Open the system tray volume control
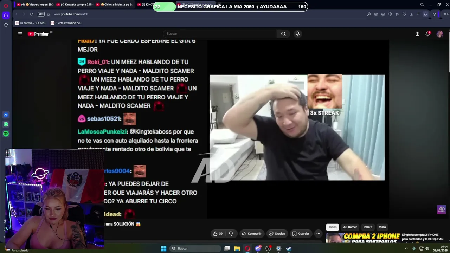This screenshot has width=450, height=253. (x=427, y=248)
